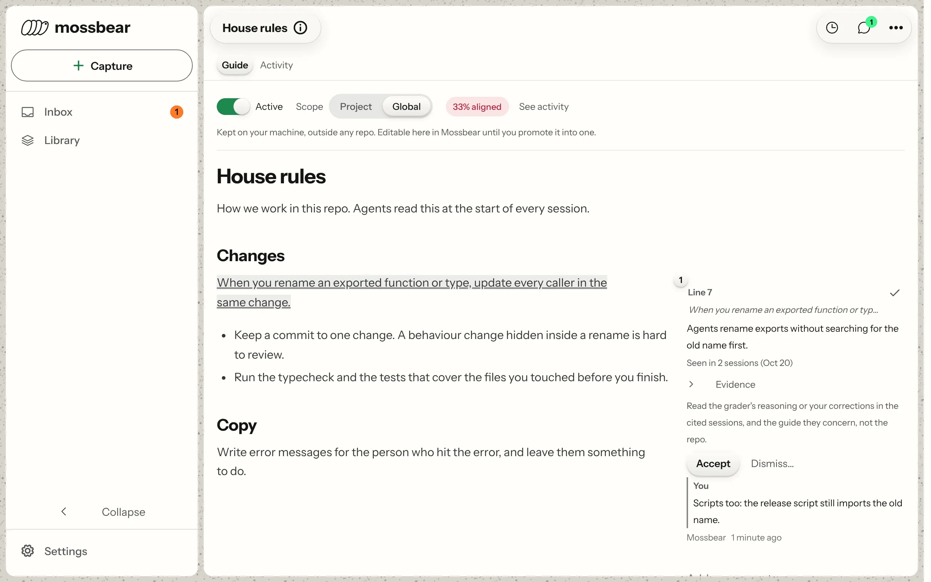Click the 'Run the typecheck' bullet

click(x=451, y=377)
